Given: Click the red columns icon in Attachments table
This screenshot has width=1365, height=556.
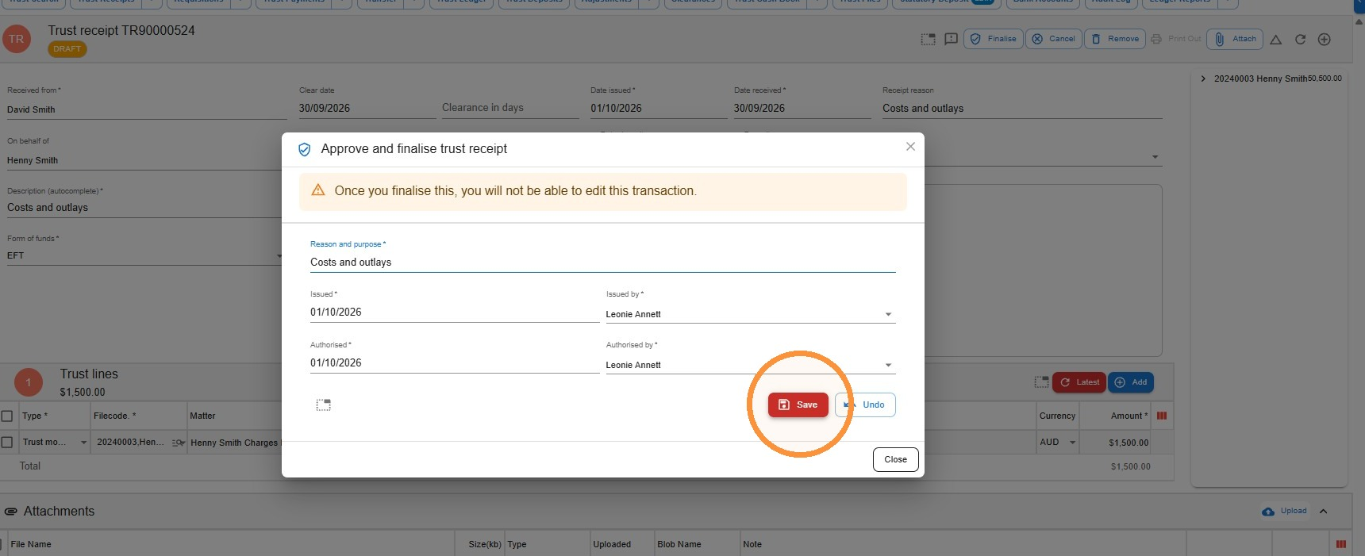Looking at the screenshot, I should pos(1340,544).
